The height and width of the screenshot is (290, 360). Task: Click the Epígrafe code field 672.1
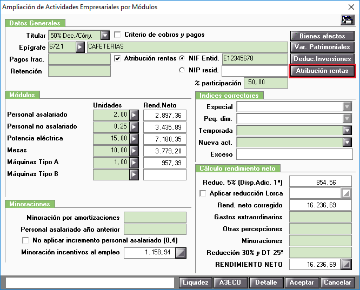62,47
